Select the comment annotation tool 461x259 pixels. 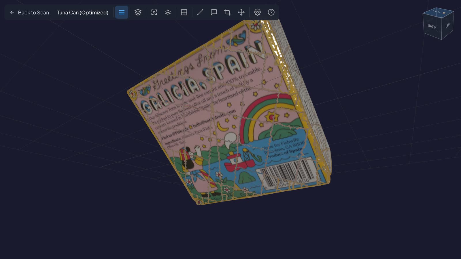pyautogui.click(x=214, y=12)
